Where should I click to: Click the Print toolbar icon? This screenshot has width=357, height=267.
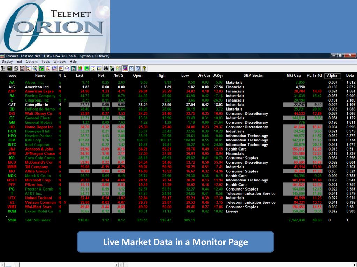(x=16, y=68)
